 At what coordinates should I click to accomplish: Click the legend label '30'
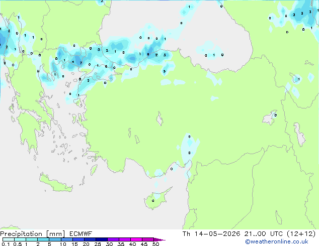(x=109, y=244)
